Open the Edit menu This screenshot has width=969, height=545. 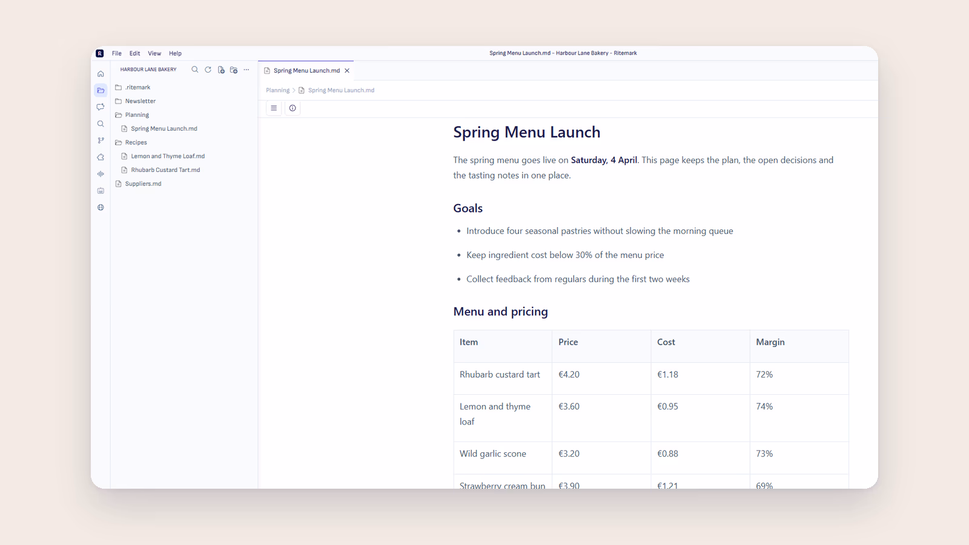point(134,53)
